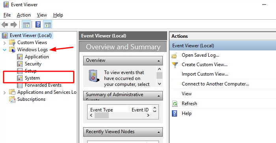
Task: Click left arrow of summary table scrollbar
Action: (x=91, y=115)
